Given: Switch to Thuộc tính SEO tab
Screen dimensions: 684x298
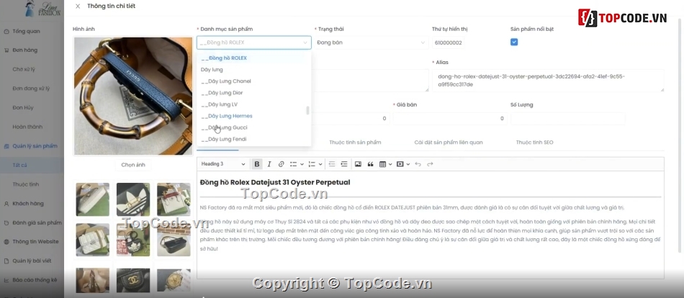Looking at the screenshot, I should tap(534, 143).
